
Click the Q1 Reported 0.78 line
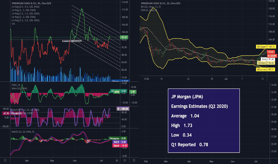click(189, 145)
